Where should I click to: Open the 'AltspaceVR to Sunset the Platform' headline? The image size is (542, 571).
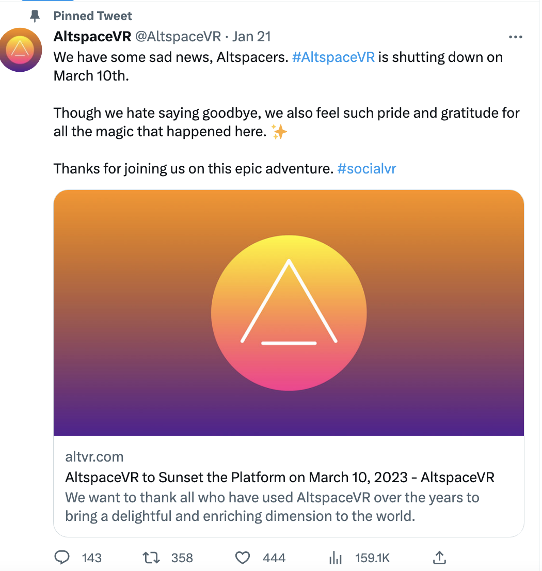pos(280,477)
